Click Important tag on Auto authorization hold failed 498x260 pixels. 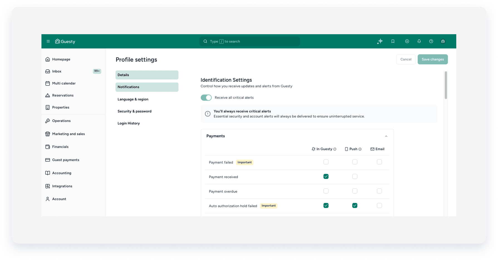click(x=268, y=206)
